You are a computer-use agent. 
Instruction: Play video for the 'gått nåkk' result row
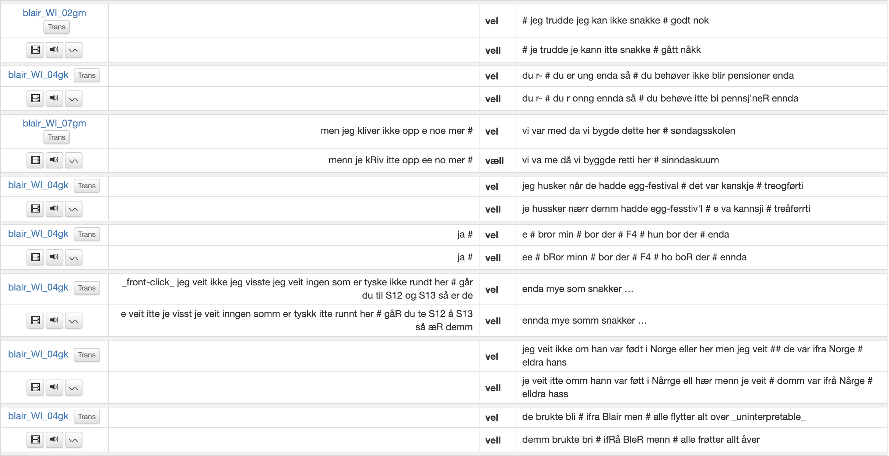(35, 50)
